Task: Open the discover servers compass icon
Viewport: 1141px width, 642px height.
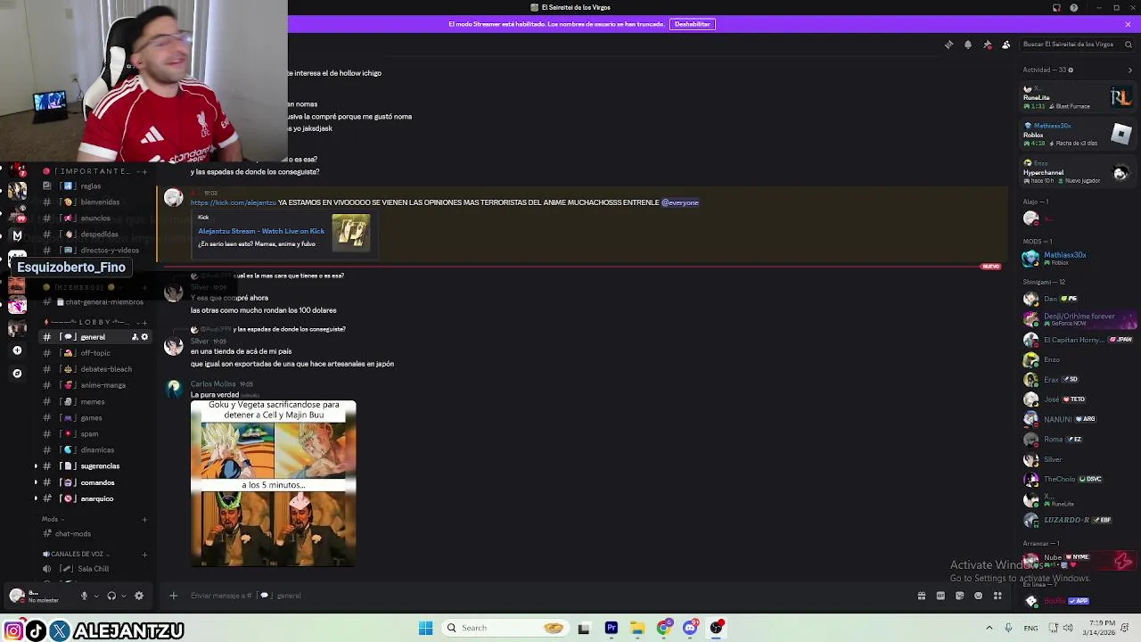Action: click(x=17, y=374)
